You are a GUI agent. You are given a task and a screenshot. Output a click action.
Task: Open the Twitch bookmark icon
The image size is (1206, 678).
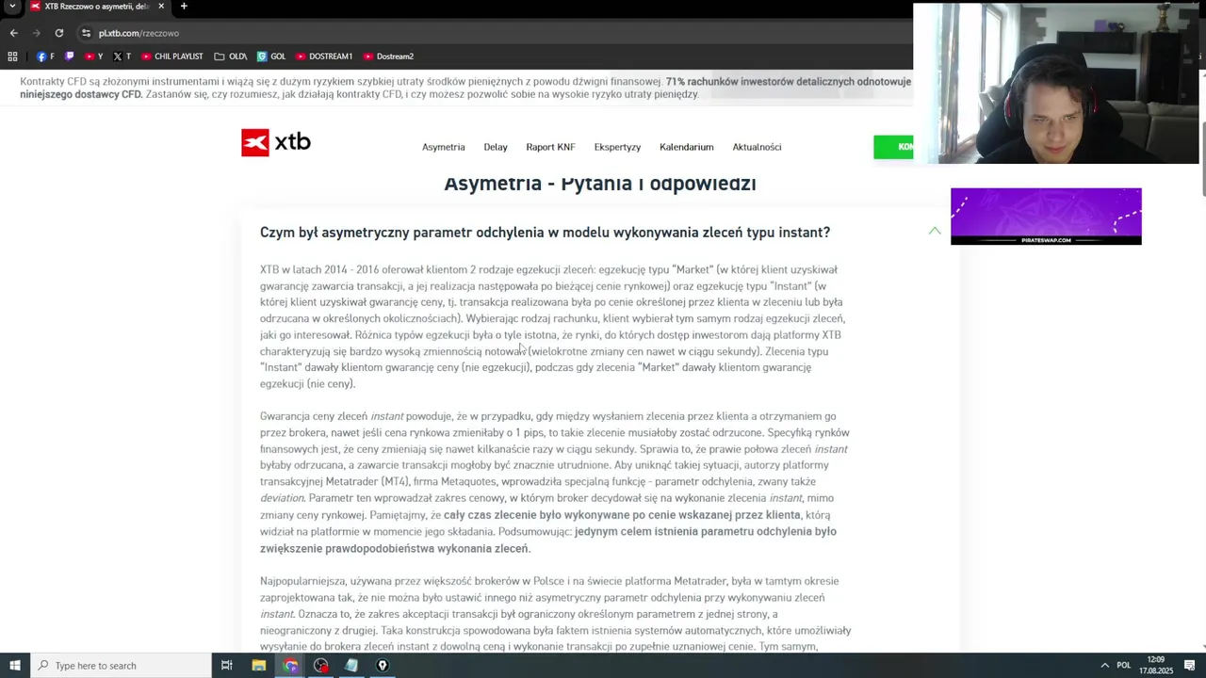point(70,56)
